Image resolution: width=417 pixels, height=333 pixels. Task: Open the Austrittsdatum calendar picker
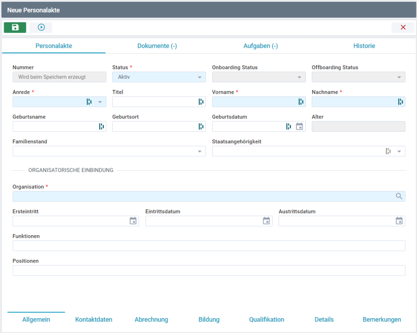[399, 221]
